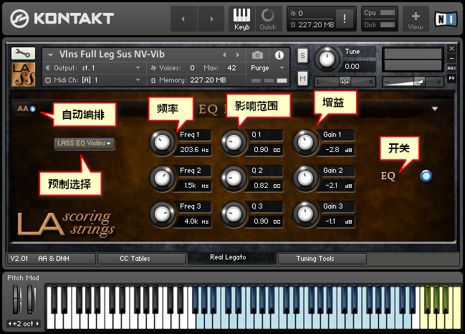Go to previous instrument with left arrow in top bar

click(x=183, y=19)
